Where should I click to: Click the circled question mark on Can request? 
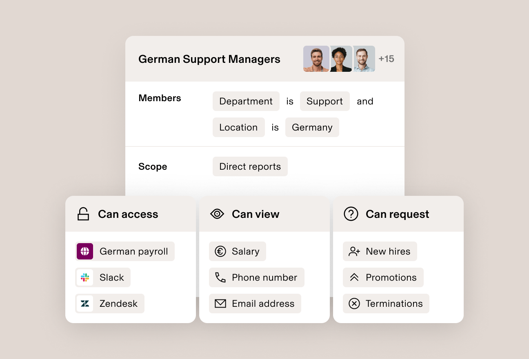pos(351,214)
